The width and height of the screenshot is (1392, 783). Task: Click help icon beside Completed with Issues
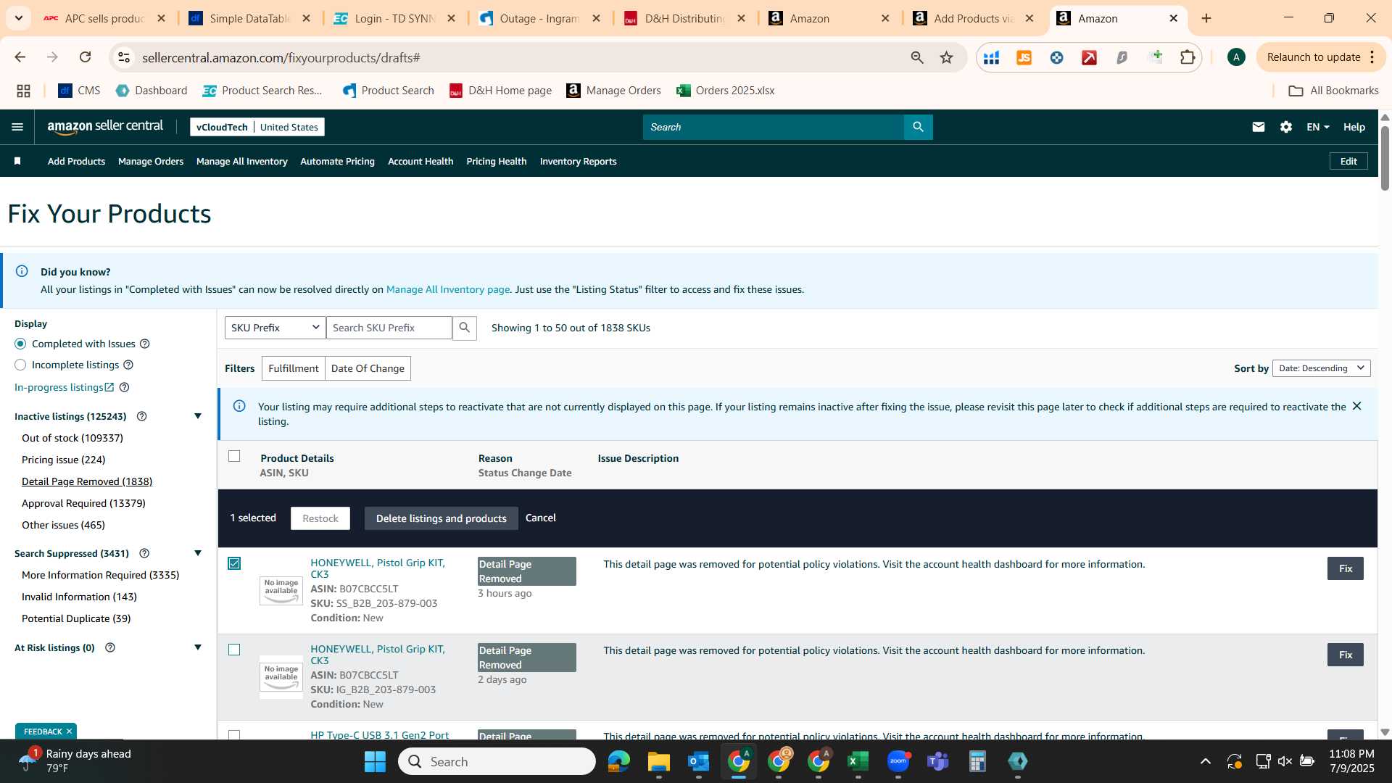(x=145, y=344)
